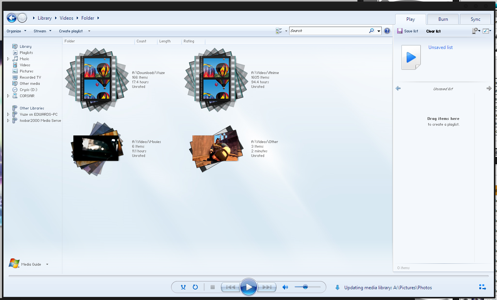Image resolution: width=497 pixels, height=300 pixels.
Task: Expand the CORSAIR device node
Action: (x=8, y=96)
